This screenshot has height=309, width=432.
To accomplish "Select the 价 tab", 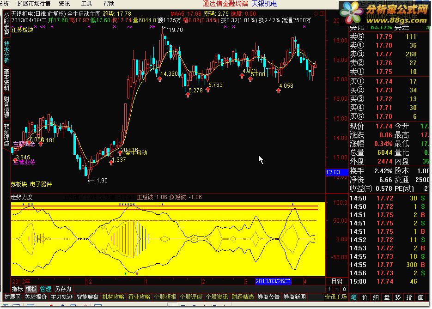I will pyautogui.click(x=365, y=297).
